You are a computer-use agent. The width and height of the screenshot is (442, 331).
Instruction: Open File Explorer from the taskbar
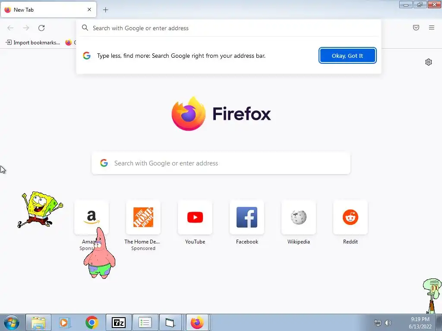(38, 322)
